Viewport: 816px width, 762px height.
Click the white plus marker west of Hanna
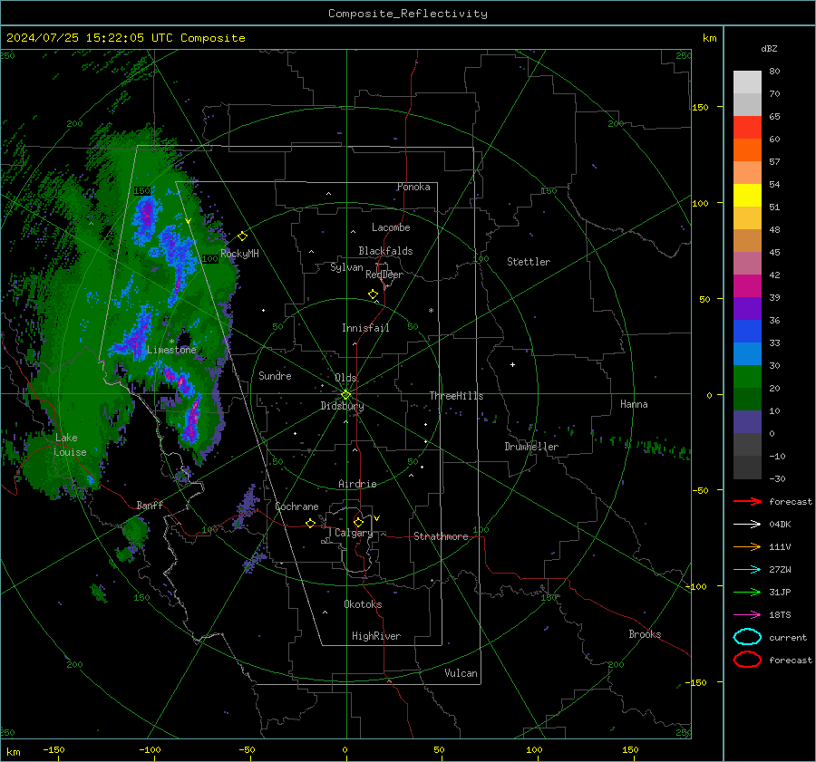pos(512,364)
